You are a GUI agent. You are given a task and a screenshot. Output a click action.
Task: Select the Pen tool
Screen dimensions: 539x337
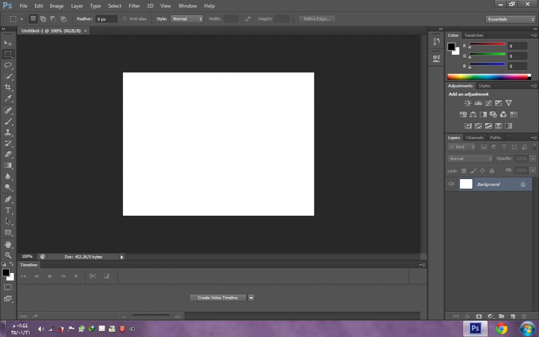8,200
